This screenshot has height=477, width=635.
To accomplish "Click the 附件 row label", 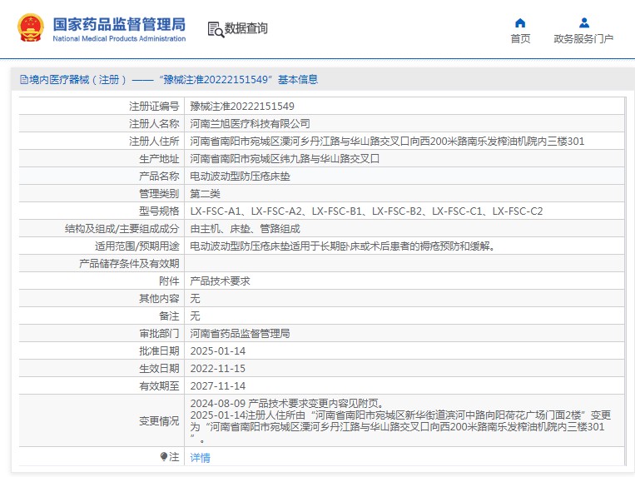I will point(169,281).
